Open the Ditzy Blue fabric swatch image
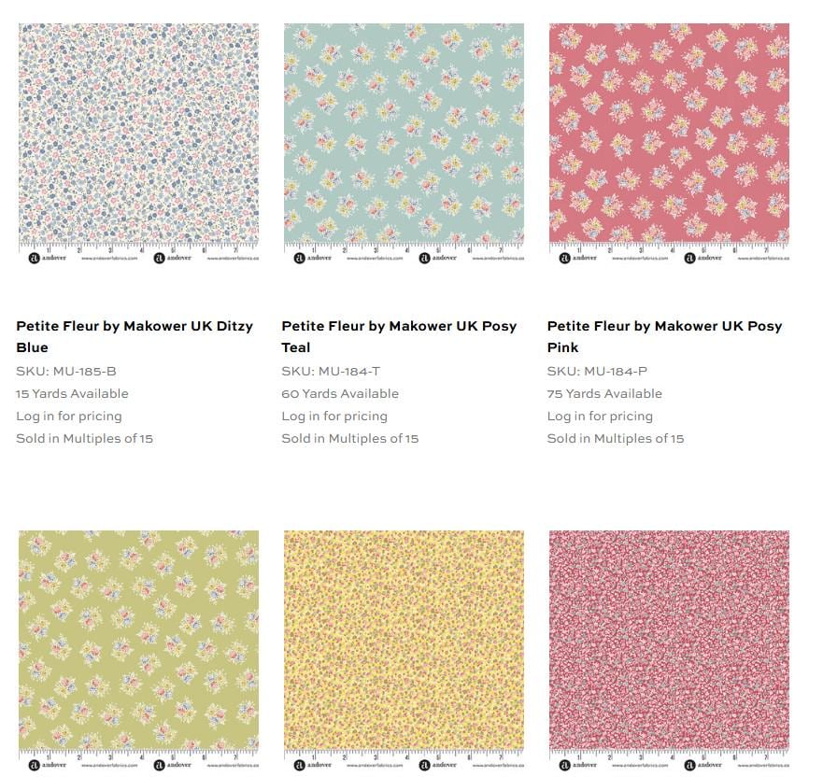The height and width of the screenshot is (777, 823). [x=138, y=143]
